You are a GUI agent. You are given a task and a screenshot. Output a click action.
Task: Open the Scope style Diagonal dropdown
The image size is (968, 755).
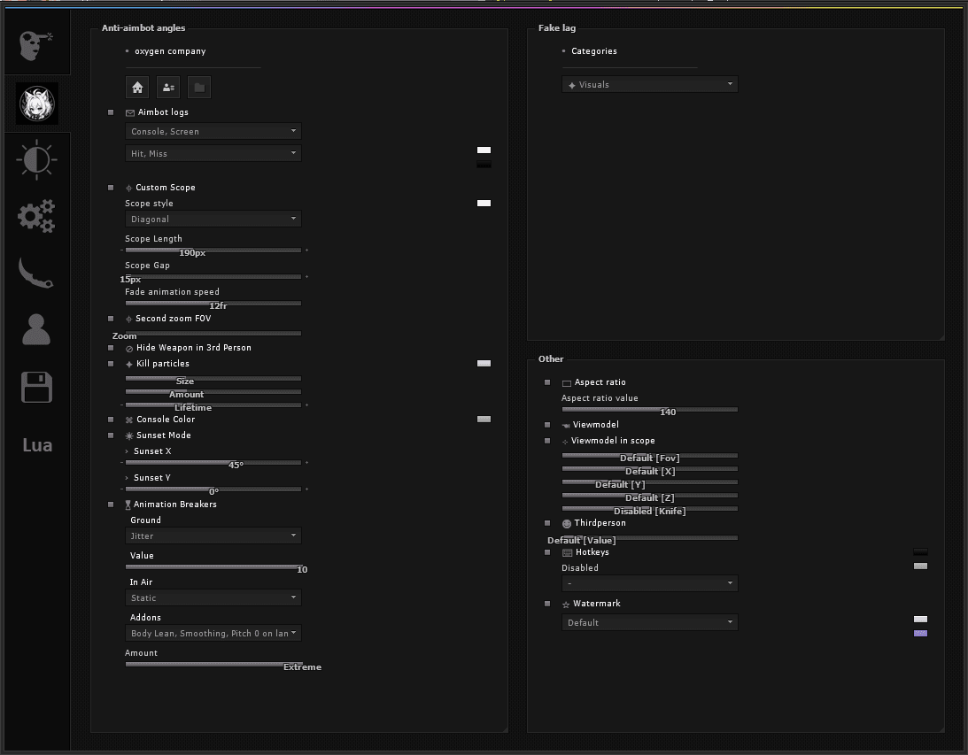point(213,219)
